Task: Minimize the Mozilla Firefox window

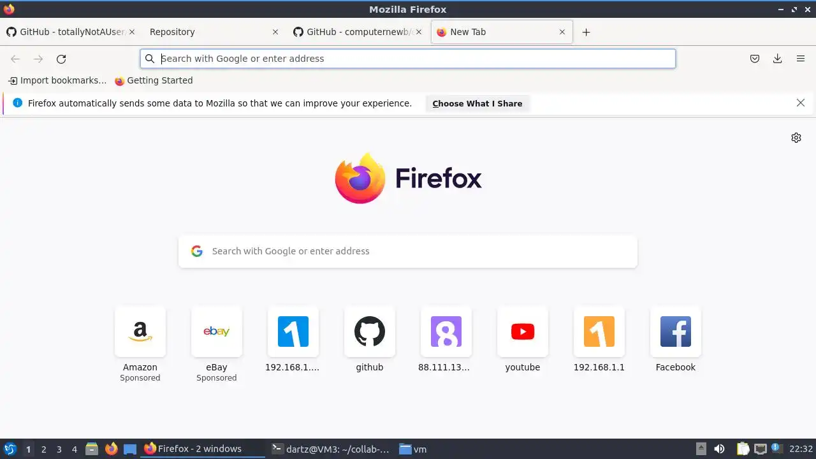Action: pyautogui.click(x=782, y=9)
